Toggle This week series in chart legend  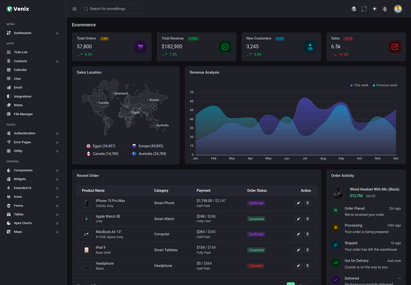pyautogui.click(x=359, y=85)
